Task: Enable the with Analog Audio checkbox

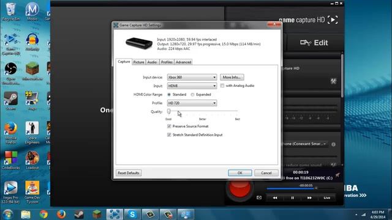Action: [x=222, y=86]
